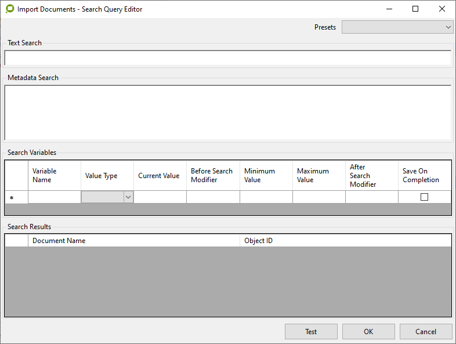The width and height of the screenshot is (456, 344).
Task: Confirm with the OK button
Action: (x=368, y=332)
